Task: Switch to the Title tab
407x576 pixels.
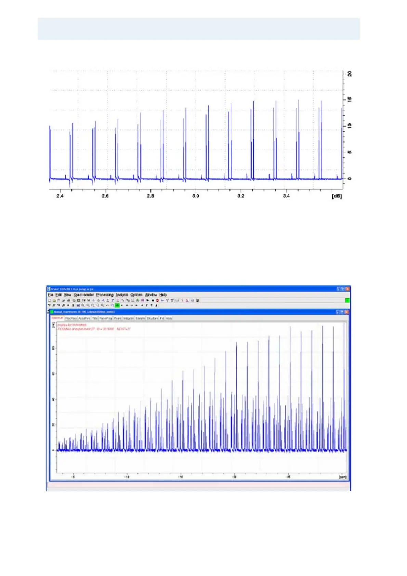Action: (x=95, y=318)
